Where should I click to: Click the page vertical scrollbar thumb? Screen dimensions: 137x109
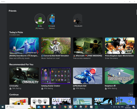[x=136, y=12]
